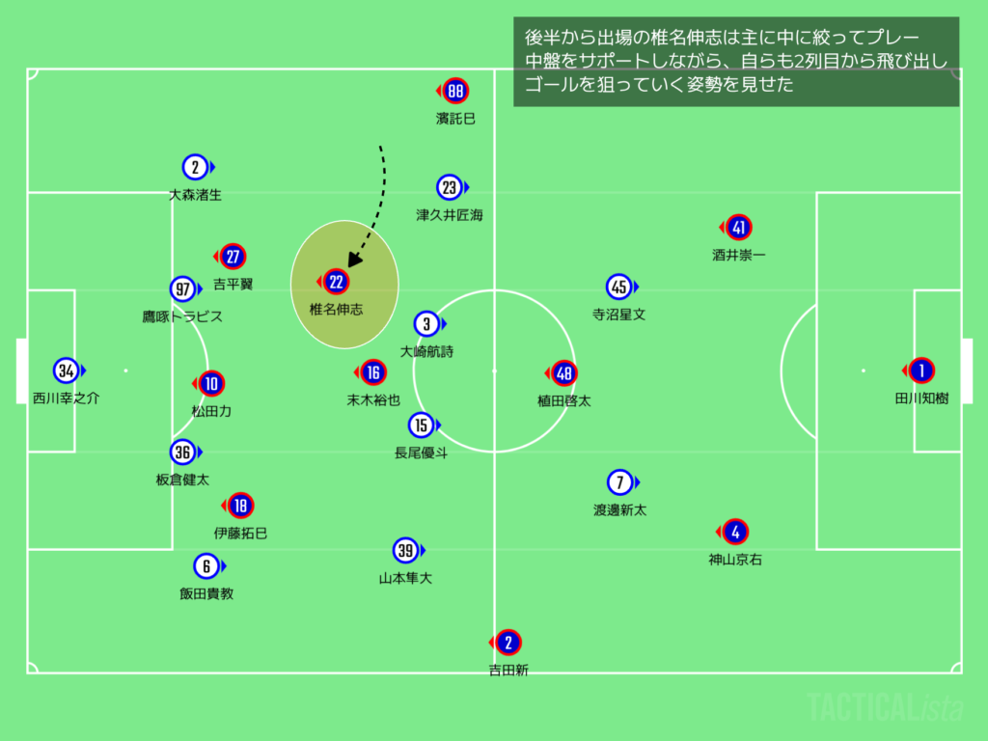Click the white number 6 marker
The height and width of the screenshot is (741, 988).
pos(206,566)
